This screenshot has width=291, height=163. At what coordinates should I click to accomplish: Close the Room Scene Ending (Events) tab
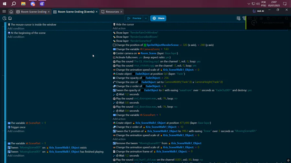coord(96,12)
